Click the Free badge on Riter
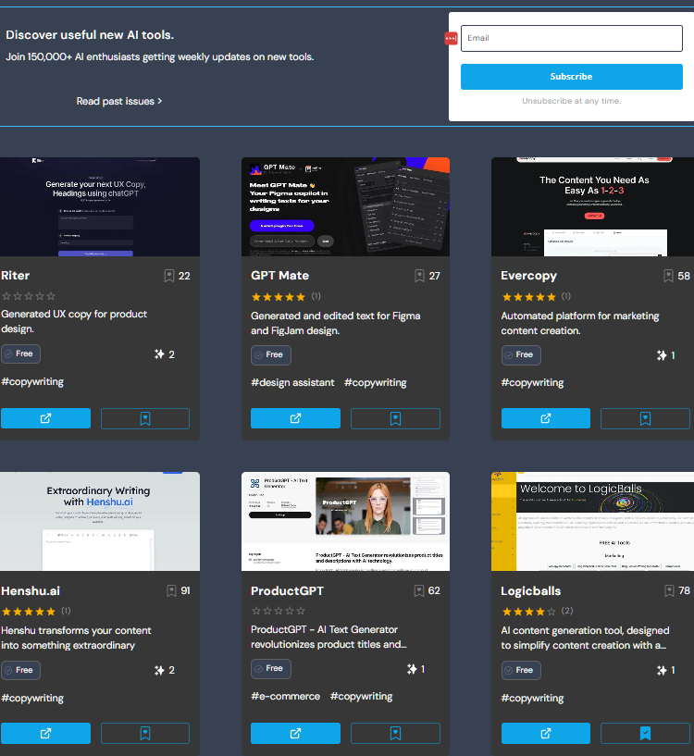The height and width of the screenshot is (756, 694). click(x=20, y=353)
